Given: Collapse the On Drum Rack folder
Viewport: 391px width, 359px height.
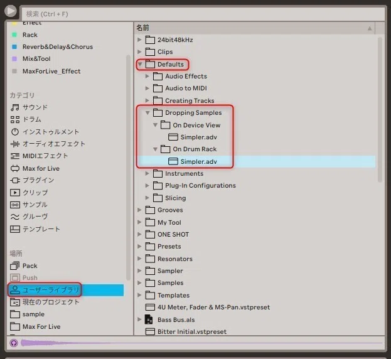Looking at the screenshot, I should point(155,149).
